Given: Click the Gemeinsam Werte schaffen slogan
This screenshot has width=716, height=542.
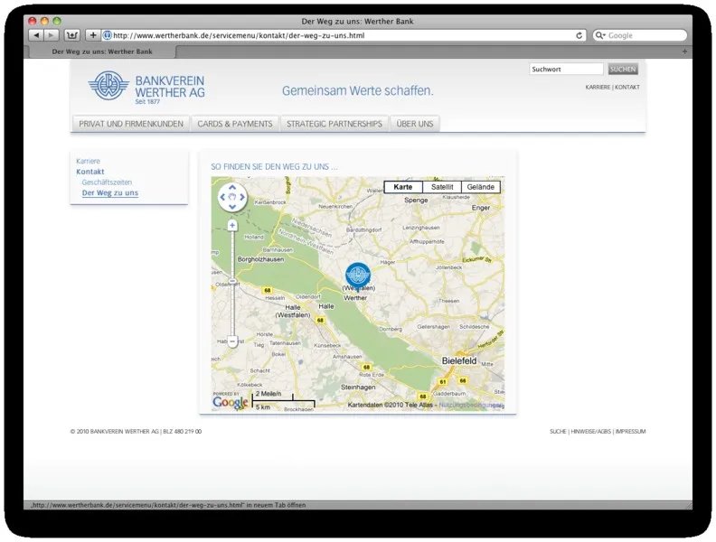Looking at the screenshot, I should [x=357, y=91].
